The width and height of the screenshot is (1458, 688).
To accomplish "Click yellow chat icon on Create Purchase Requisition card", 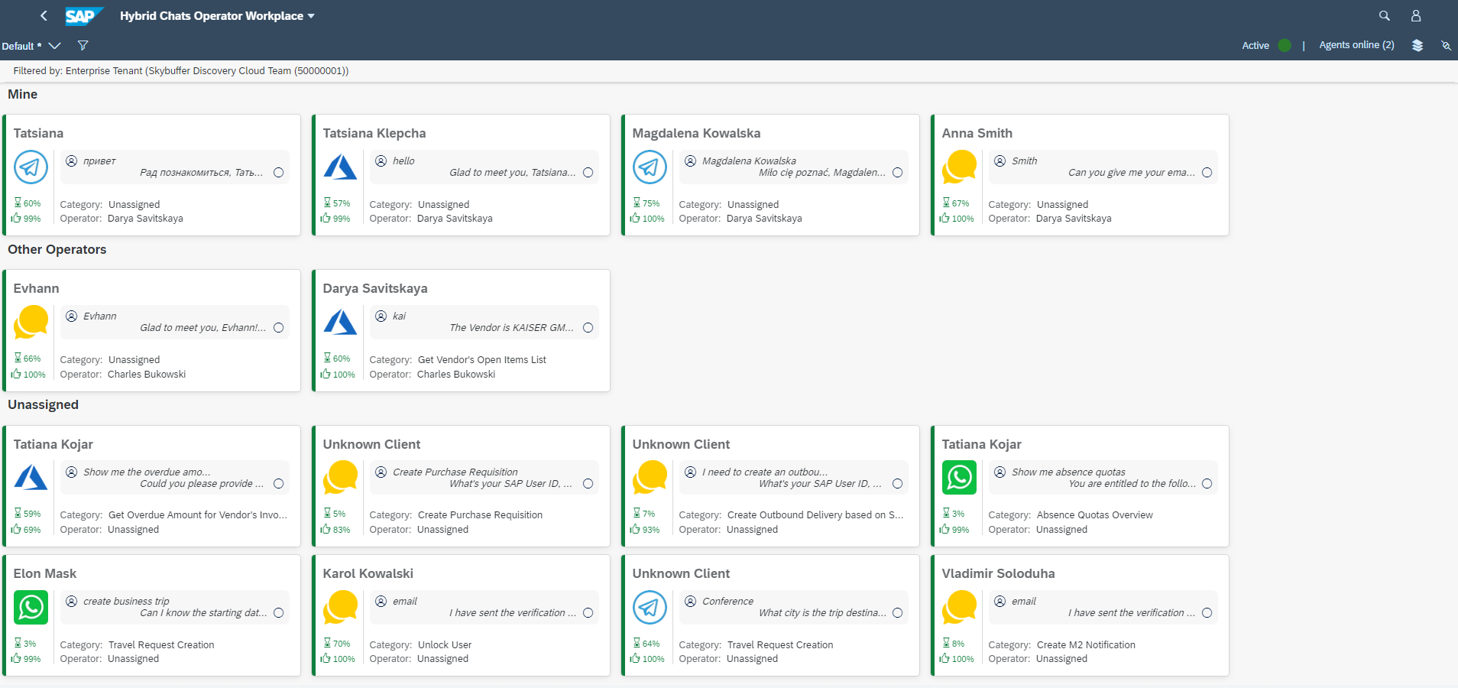I will (341, 478).
